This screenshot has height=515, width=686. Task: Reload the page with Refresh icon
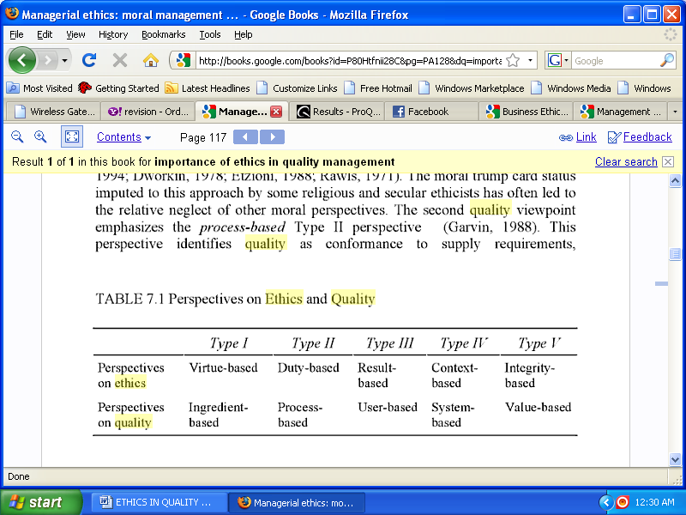point(89,60)
